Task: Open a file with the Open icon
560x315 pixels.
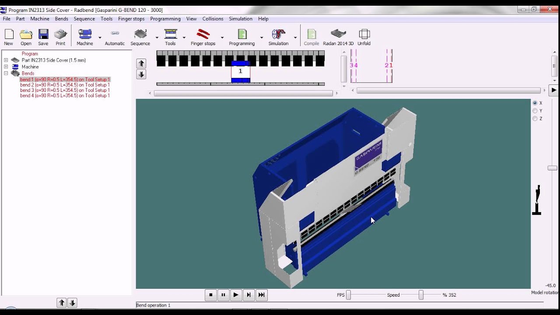Action: click(x=26, y=35)
